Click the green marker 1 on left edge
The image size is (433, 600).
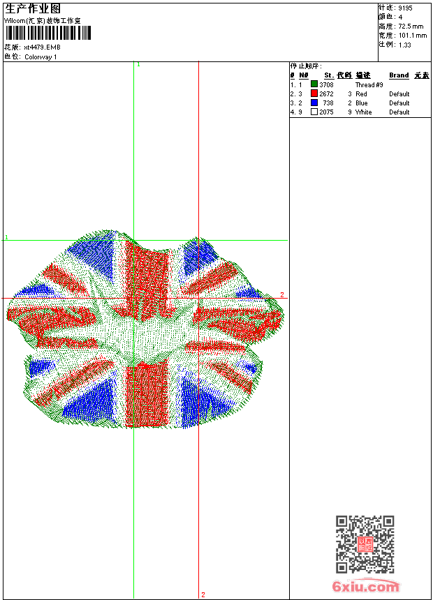pos(6,238)
